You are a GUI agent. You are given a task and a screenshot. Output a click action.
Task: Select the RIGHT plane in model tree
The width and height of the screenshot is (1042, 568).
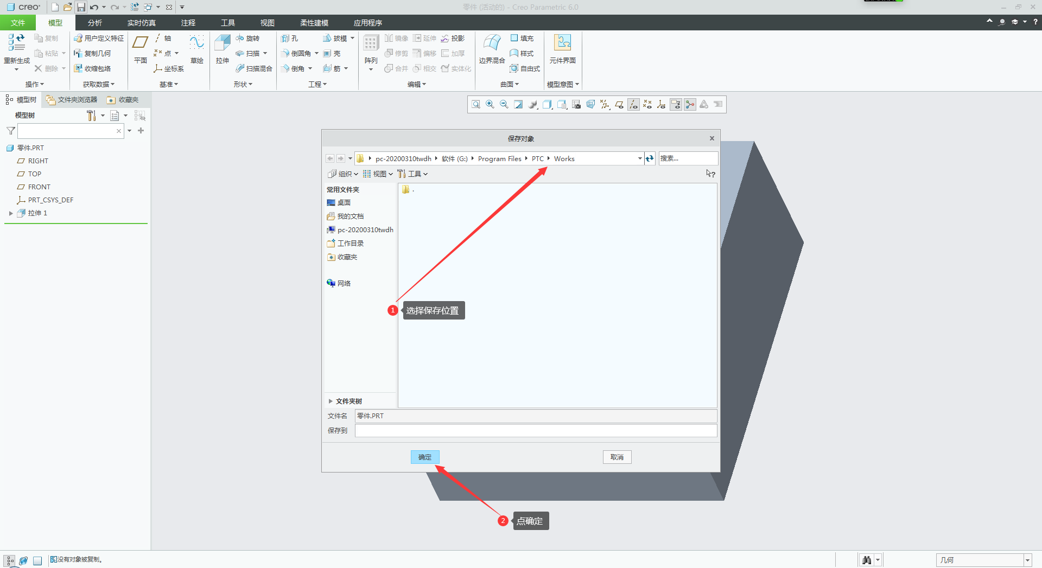[33, 161]
